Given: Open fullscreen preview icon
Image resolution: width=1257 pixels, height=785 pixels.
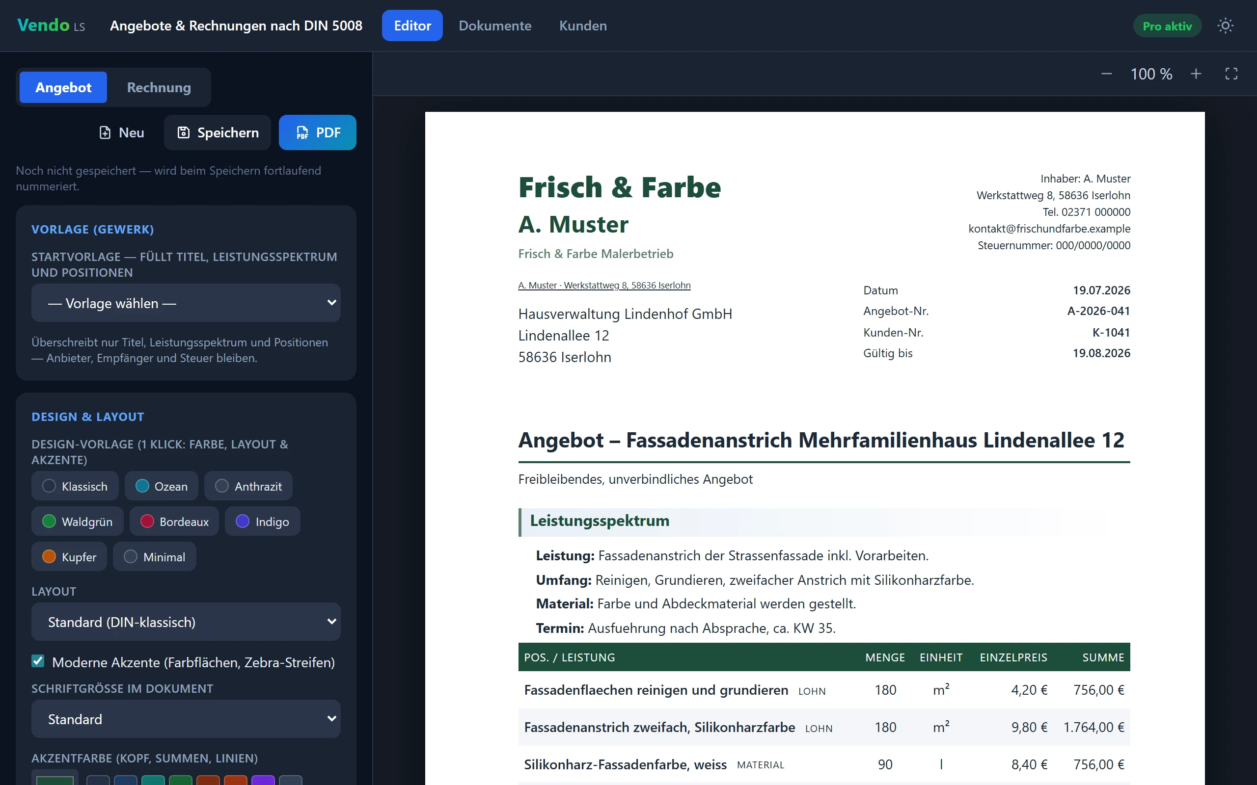Looking at the screenshot, I should 1231,74.
